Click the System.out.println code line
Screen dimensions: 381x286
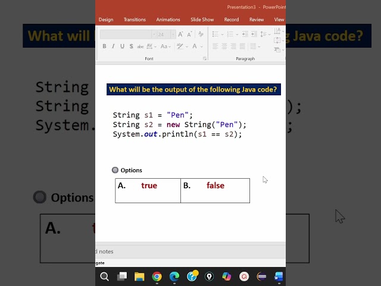coord(177,134)
